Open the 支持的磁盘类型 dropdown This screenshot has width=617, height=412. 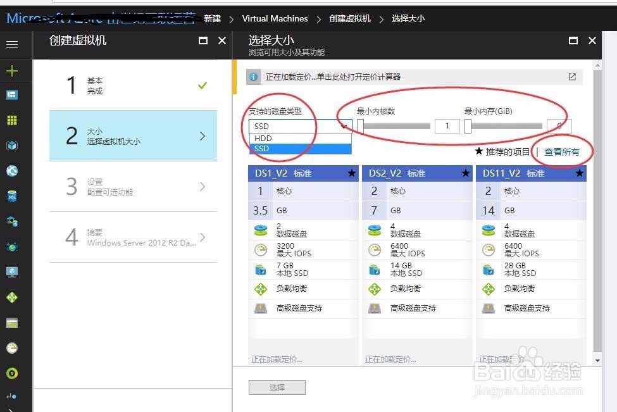(x=300, y=126)
